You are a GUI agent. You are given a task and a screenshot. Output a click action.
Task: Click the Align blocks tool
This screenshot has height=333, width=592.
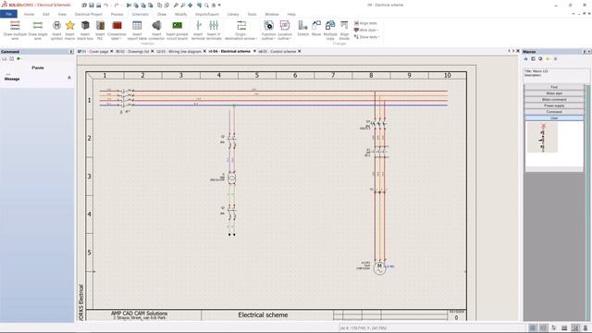click(344, 31)
